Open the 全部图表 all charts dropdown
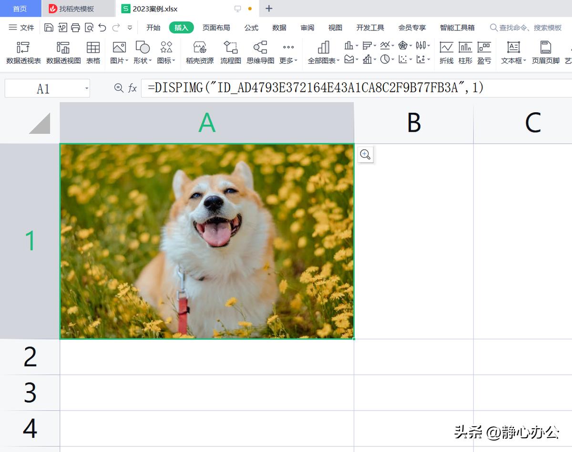The height and width of the screenshot is (452, 572). (x=324, y=52)
